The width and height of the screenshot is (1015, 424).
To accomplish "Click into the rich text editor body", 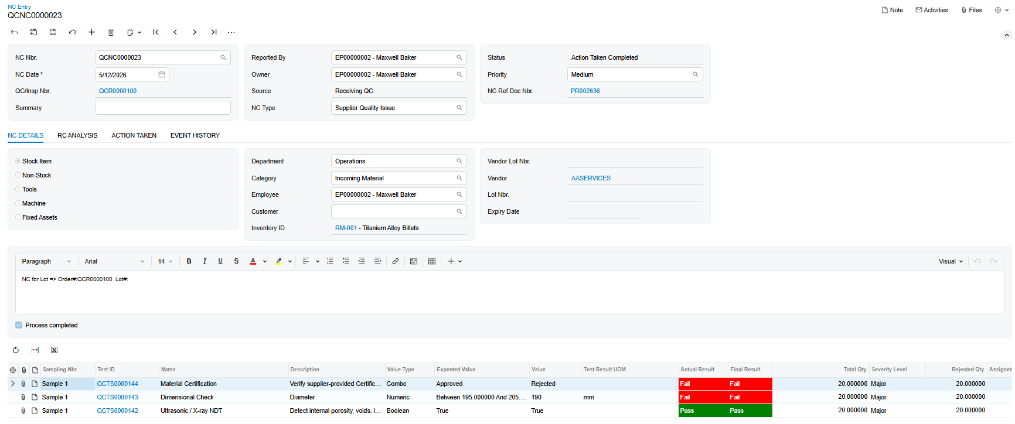I will (509, 292).
